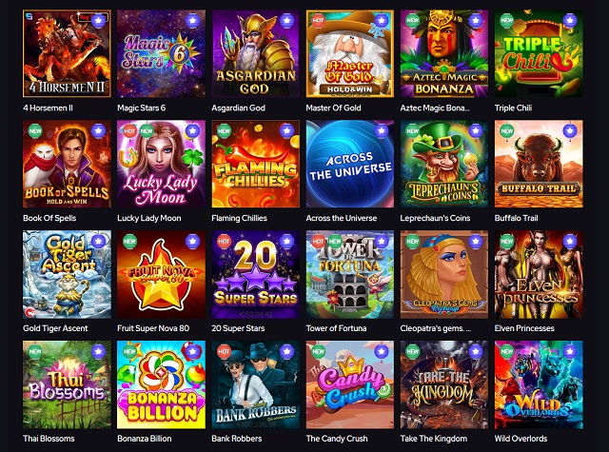Screen dimensions: 609x452
Task: Open the Elven Princesses game thumbnail
Action: tap(539, 274)
